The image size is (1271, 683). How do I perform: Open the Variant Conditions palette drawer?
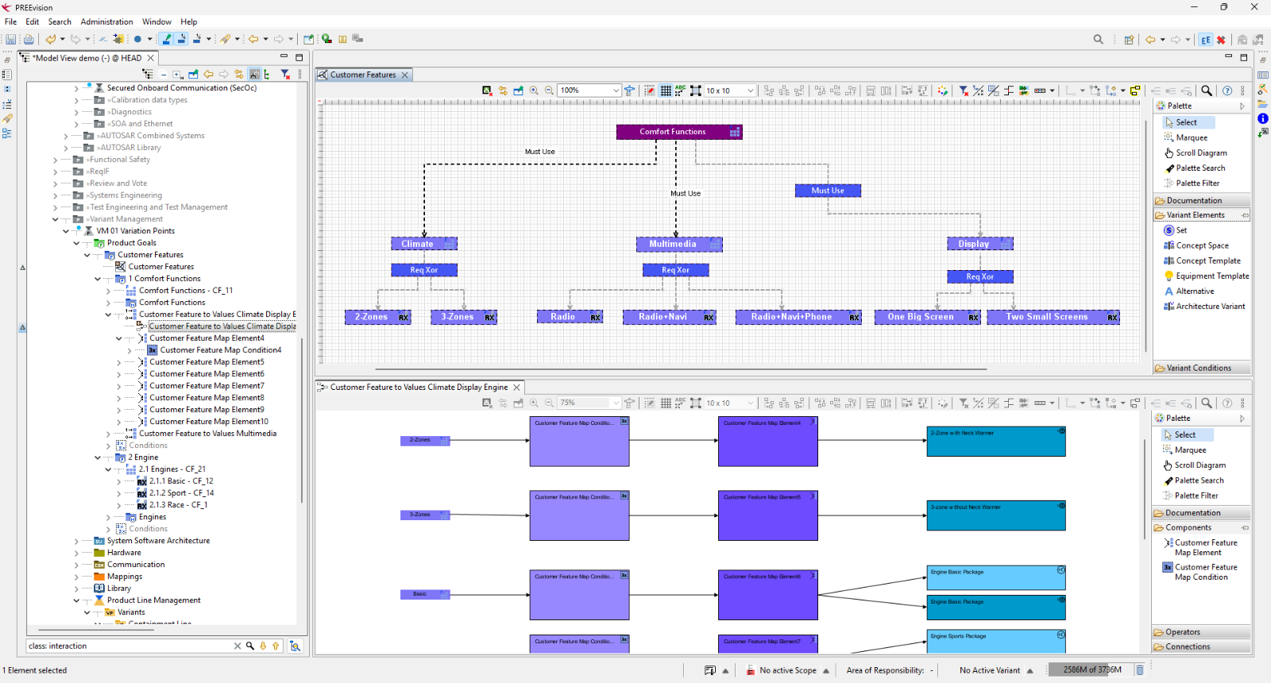pyautogui.click(x=1201, y=368)
